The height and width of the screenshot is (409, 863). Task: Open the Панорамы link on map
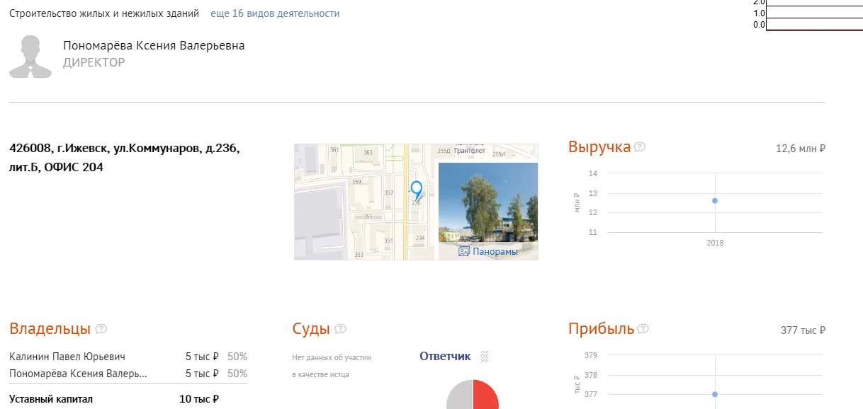495,251
